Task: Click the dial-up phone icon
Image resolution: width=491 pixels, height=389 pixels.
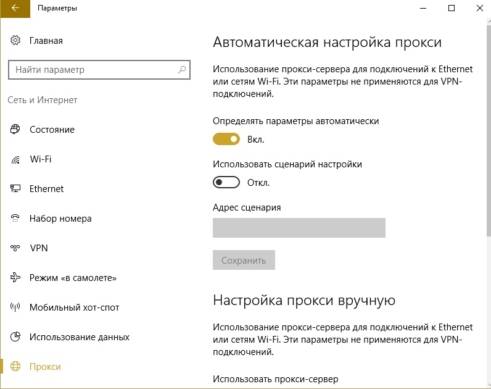Action: [15, 218]
